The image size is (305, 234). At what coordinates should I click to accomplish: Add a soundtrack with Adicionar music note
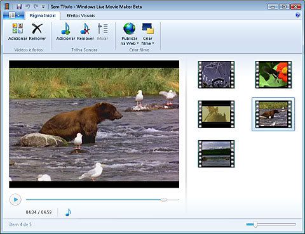pyautogui.click(x=65, y=29)
